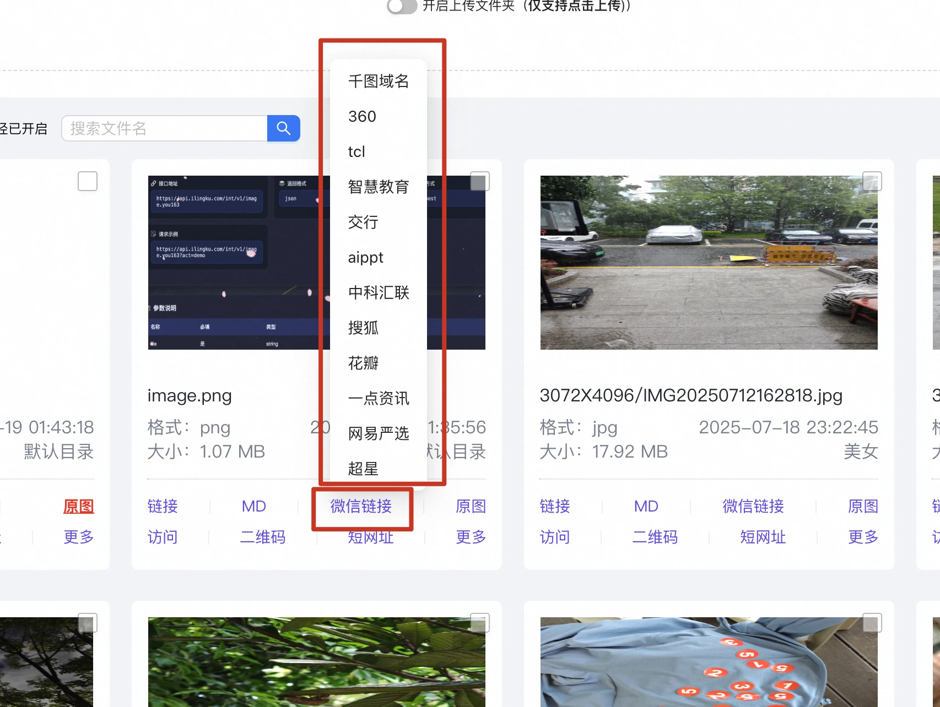The image size is (940, 707).
Task: Check the green leaves photo card checkbox
Action: (480, 623)
